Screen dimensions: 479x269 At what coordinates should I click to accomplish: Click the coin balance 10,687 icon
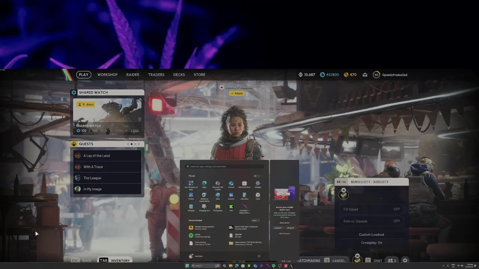[x=300, y=75]
